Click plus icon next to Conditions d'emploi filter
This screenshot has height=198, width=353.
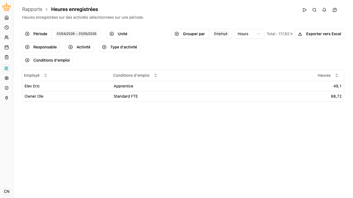click(27, 60)
